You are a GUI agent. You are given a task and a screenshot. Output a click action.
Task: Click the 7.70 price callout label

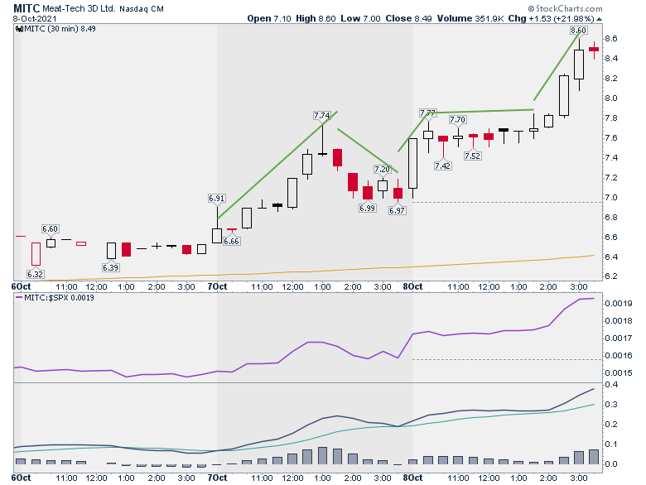click(x=457, y=120)
